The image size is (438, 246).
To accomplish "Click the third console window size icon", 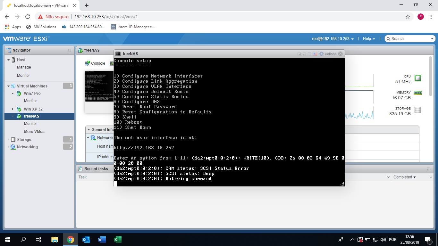I will tap(309, 54).
